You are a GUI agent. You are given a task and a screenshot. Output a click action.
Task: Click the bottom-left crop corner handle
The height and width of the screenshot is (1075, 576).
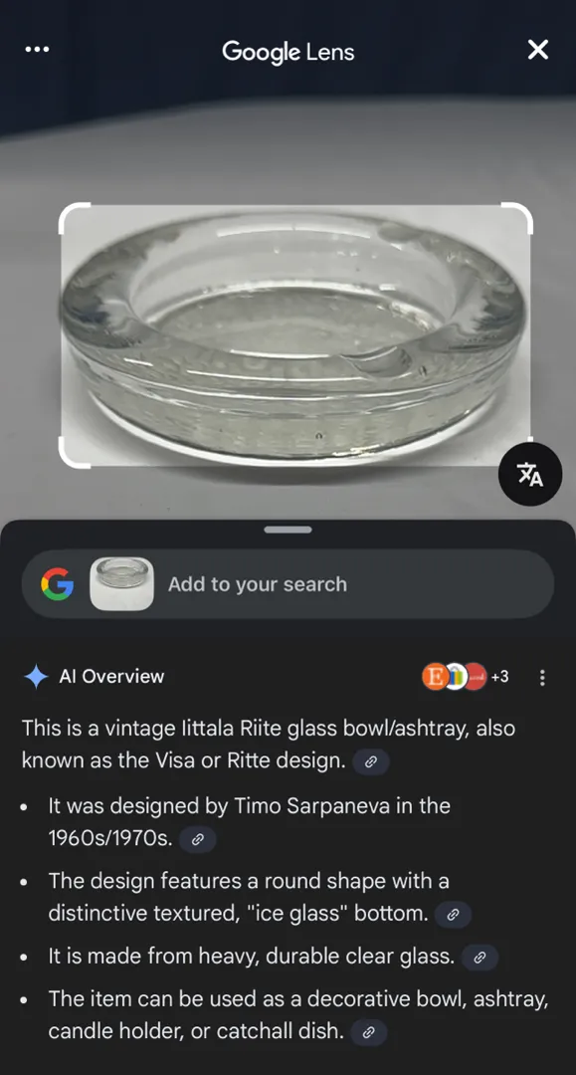point(74,453)
